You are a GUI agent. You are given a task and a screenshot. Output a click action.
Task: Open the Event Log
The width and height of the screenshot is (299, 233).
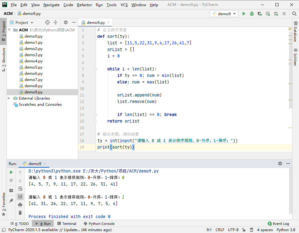pos(278,223)
